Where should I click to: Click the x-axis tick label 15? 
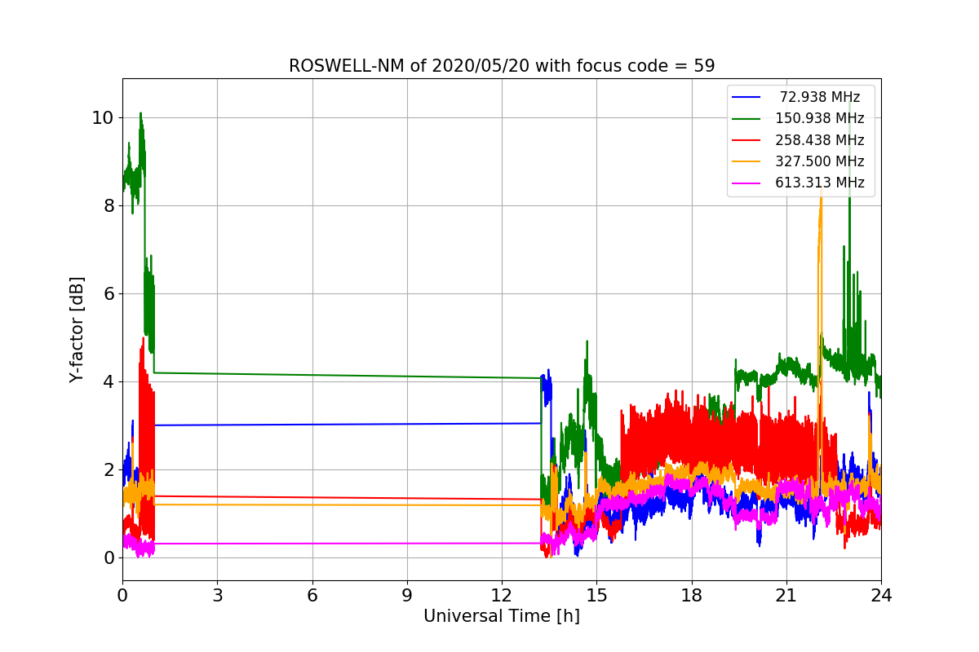596,596
